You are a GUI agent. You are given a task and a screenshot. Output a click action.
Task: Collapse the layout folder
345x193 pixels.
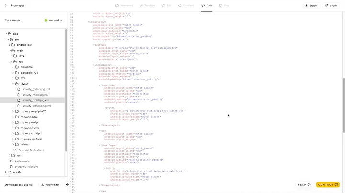point(13,84)
